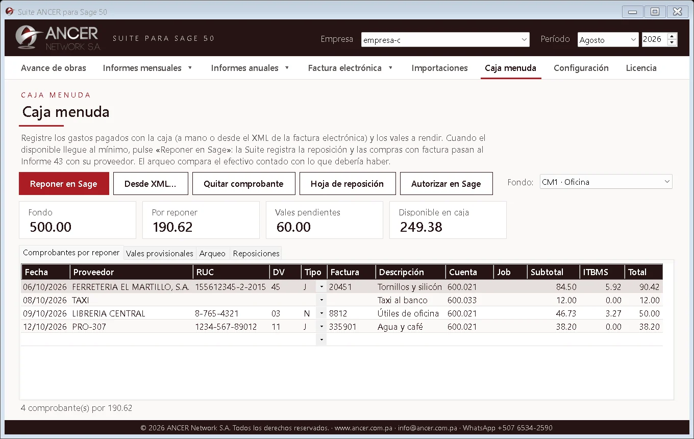The height and width of the screenshot is (439, 694).
Task: Click the app icon in title bar
Action: [10, 11]
